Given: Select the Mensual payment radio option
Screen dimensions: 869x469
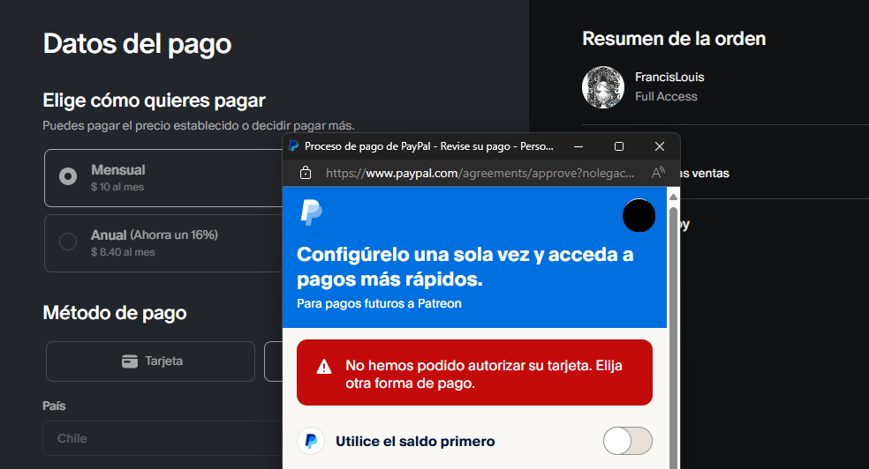Looking at the screenshot, I should coord(68,176).
